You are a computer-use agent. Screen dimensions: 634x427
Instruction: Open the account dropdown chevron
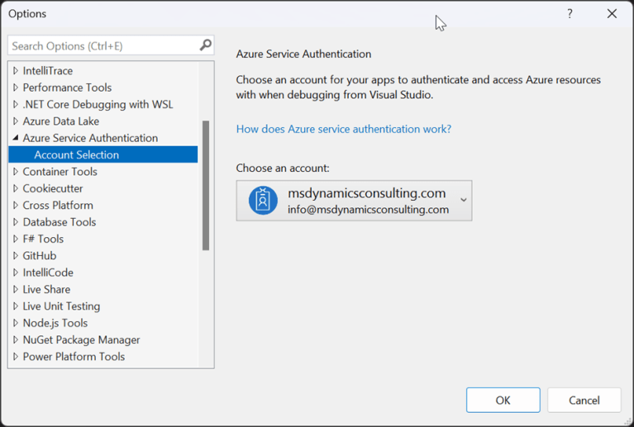tap(464, 200)
